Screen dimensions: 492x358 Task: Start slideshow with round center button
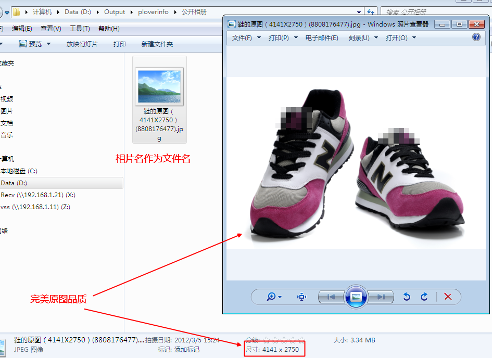pyautogui.click(x=356, y=297)
